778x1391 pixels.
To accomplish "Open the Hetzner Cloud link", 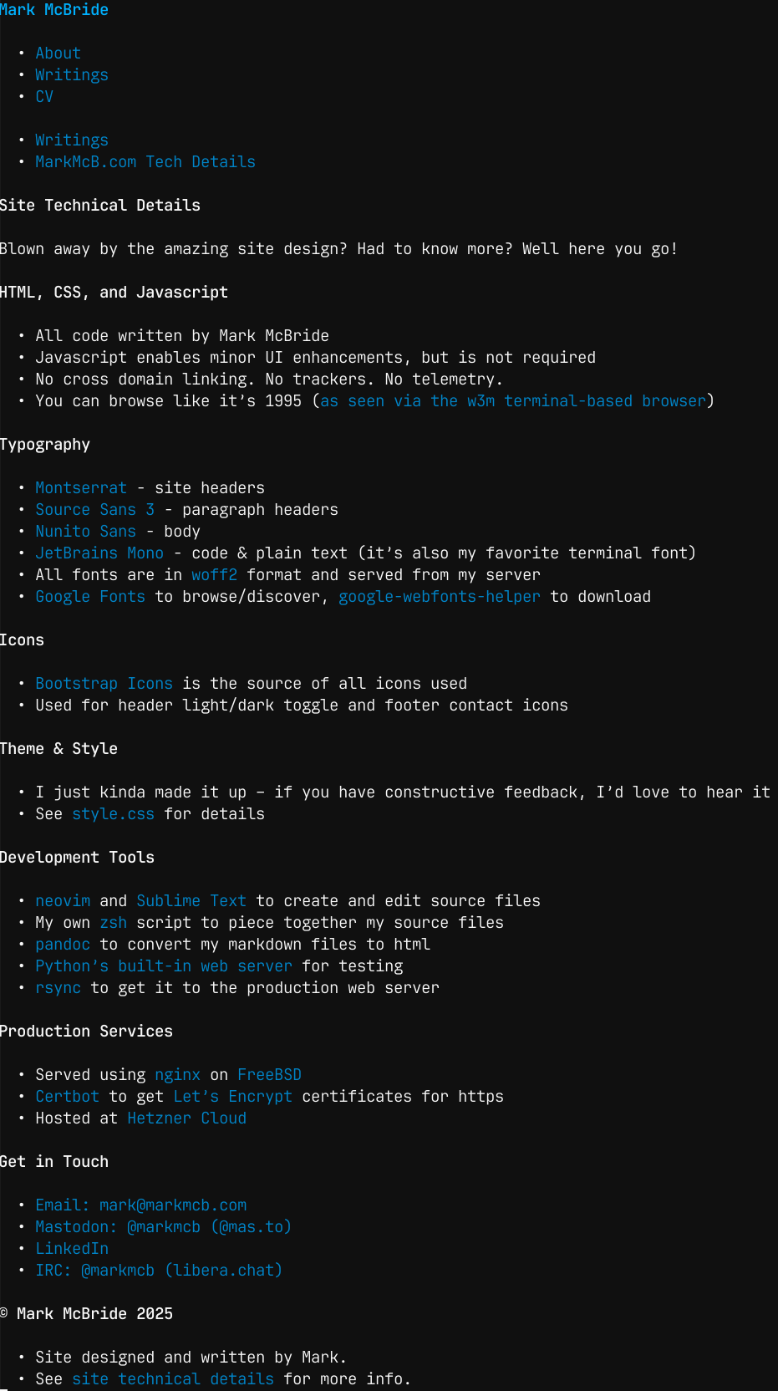I will point(186,1118).
